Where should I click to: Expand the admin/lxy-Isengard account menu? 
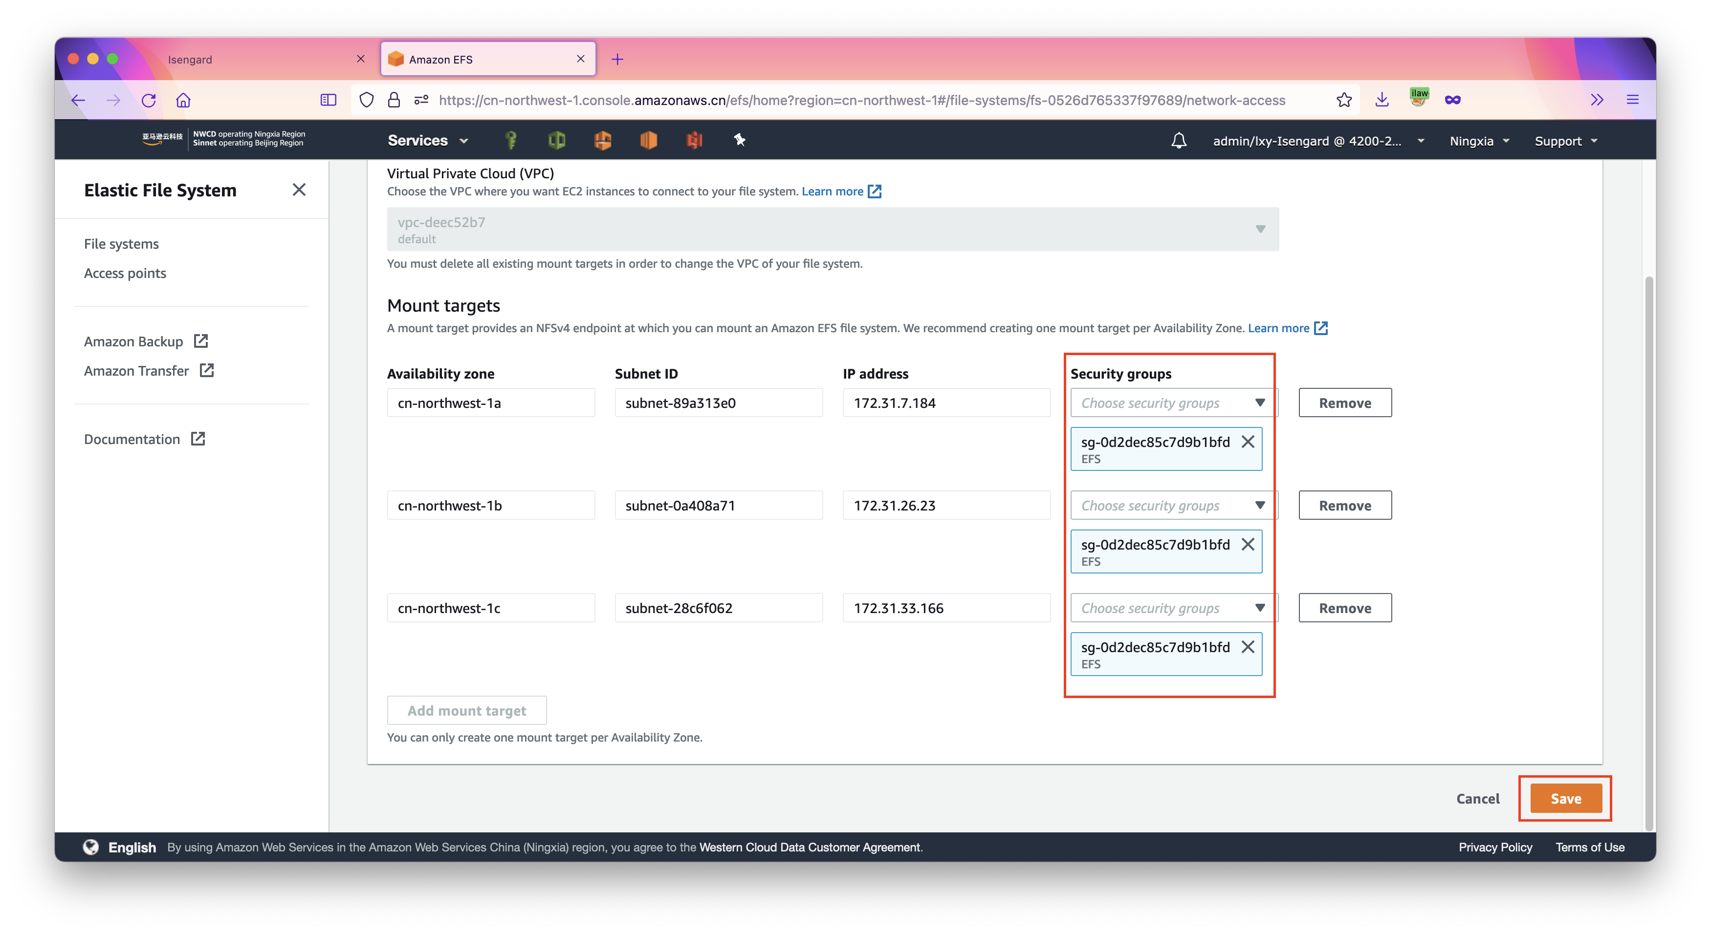click(1318, 141)
